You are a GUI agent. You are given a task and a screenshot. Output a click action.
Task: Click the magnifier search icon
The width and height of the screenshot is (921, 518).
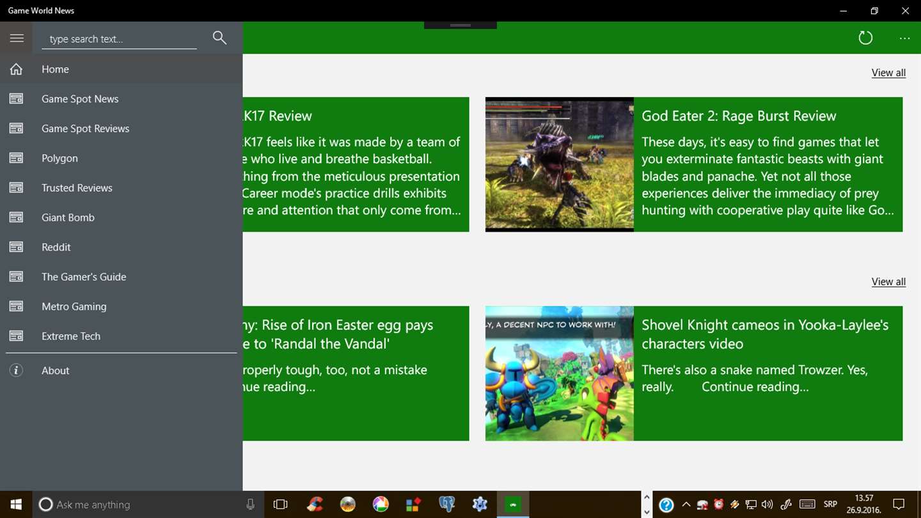coord(219,38)
